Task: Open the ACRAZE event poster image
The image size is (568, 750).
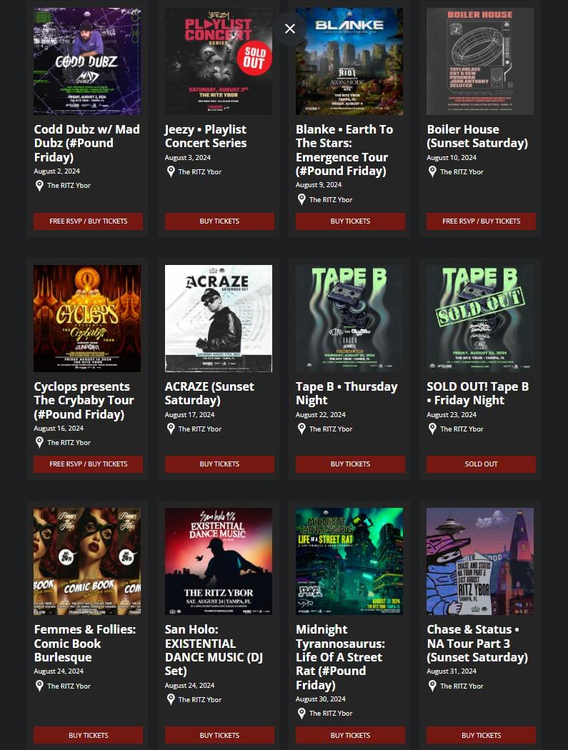Action: (218, 319)
